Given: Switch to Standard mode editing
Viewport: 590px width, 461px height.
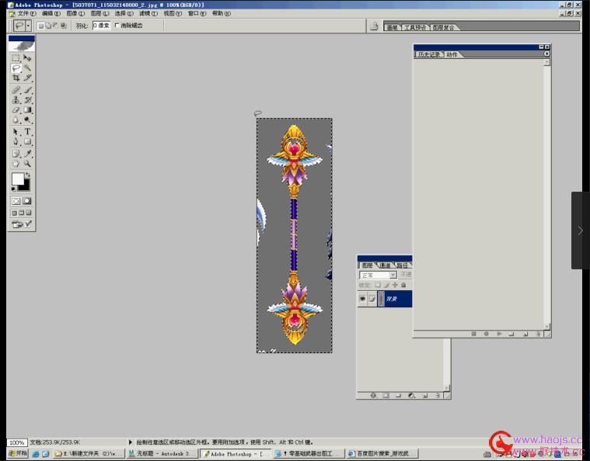Looking at the screenshot, I should click(x=16, y=201).
